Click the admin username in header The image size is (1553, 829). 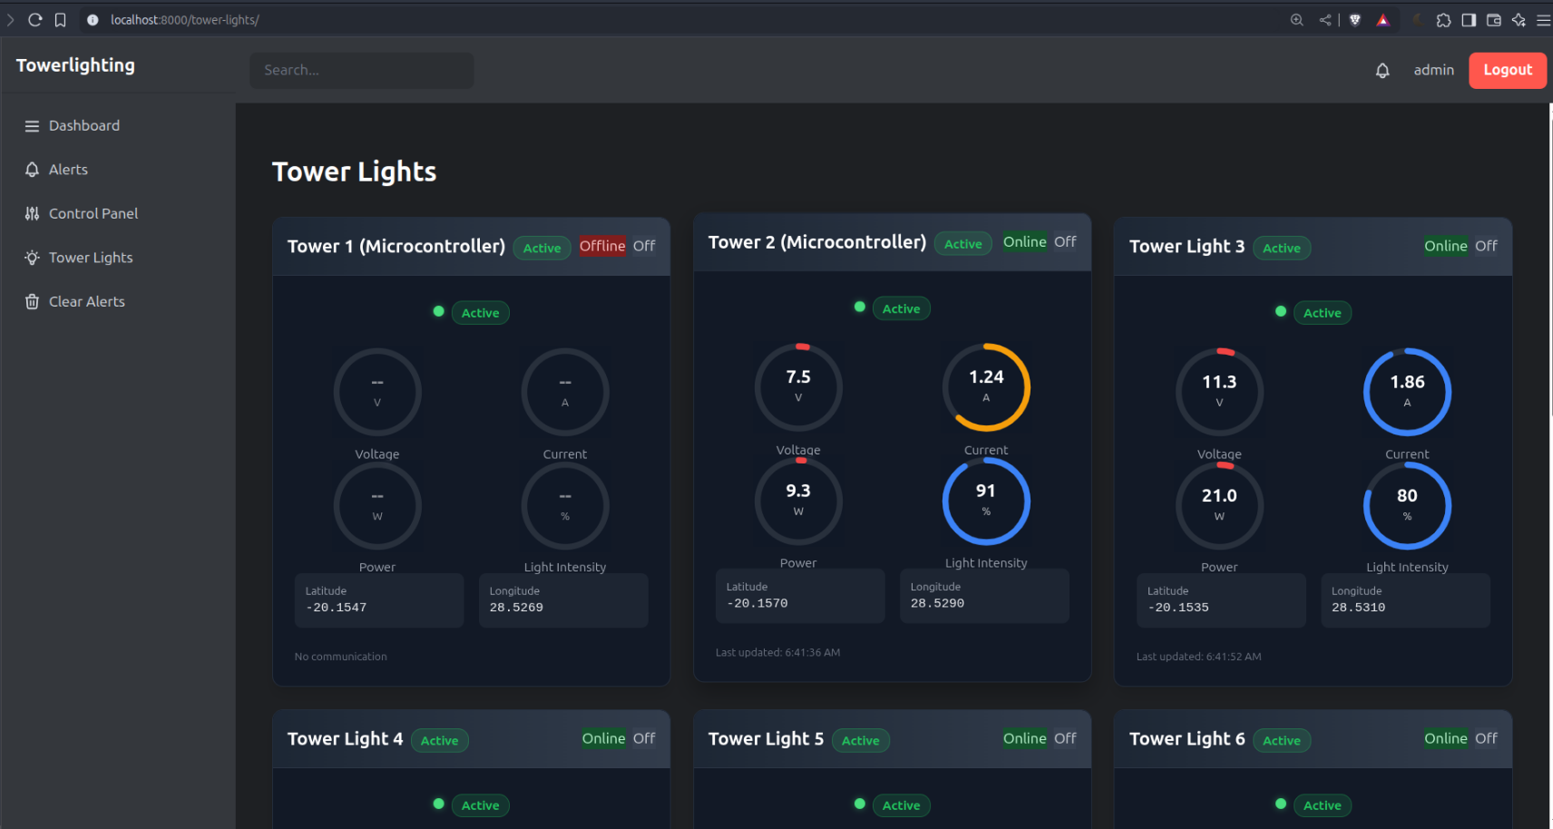click(x=1433, y=70)
